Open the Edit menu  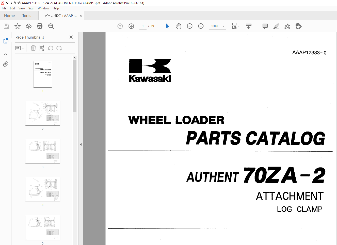point(12,8)
